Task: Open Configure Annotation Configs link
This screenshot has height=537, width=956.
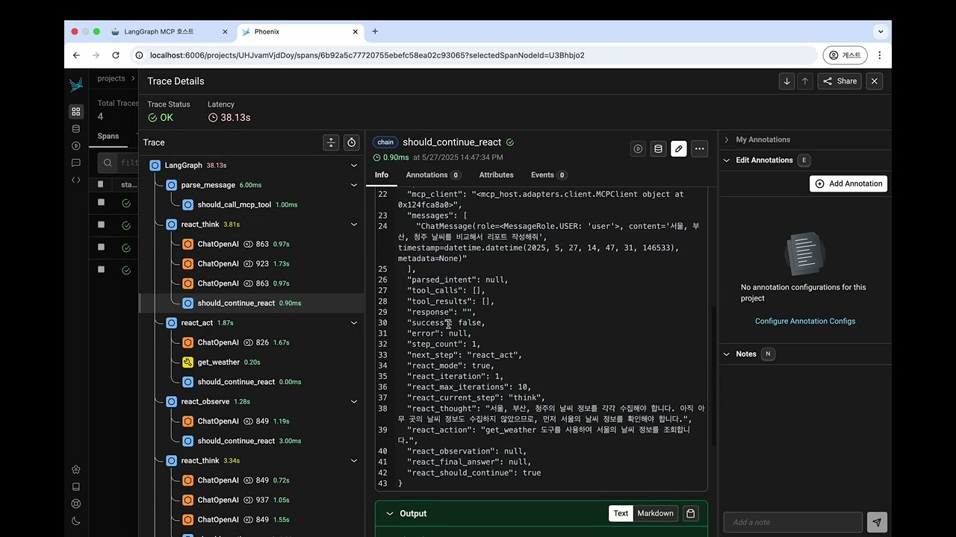Action: pyautogui.click(x=805, y=321)
